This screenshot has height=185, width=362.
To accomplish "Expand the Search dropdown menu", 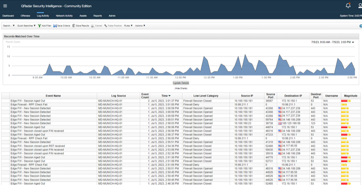I will click(x=9, y=26).
